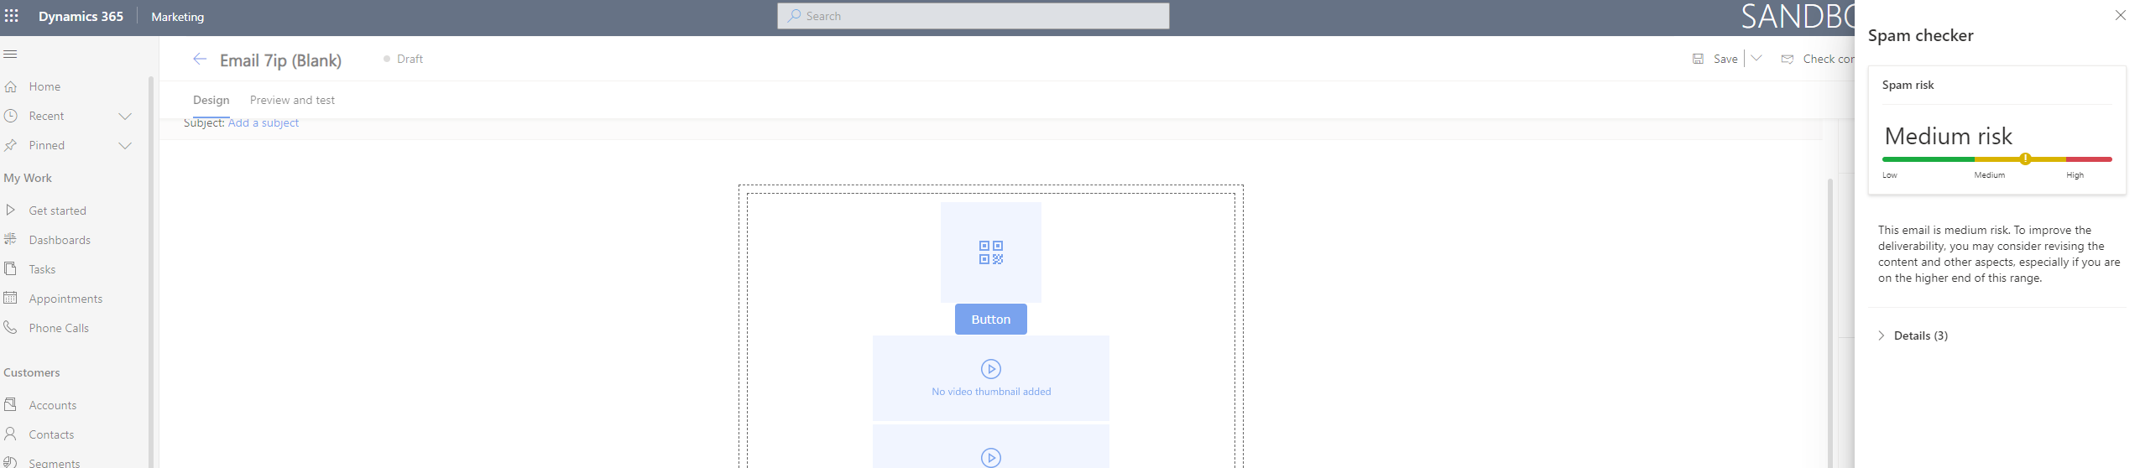Open Home in the sidebar
The image size is (2140, 468).
click(x=44, y=86)
